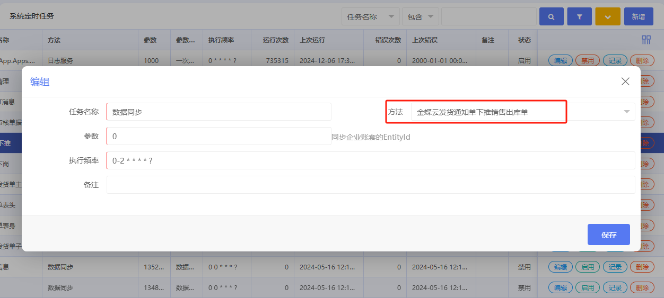Click the funnel filter icon button
664x298 pixels.
[x=579, y=17]
